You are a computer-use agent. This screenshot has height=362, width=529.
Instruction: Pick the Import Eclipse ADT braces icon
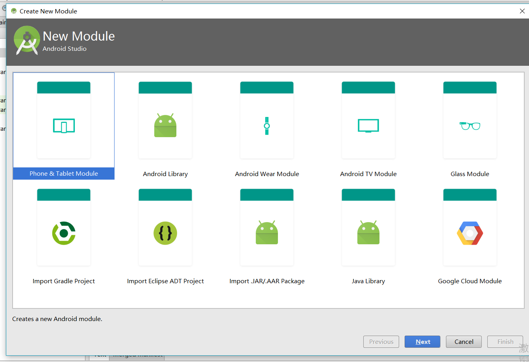(165, 233)
